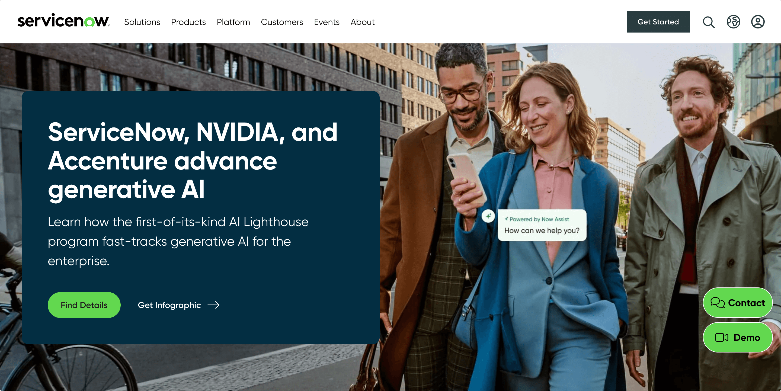
Task: Click the green Find Details button
Action: pos(84,305)
